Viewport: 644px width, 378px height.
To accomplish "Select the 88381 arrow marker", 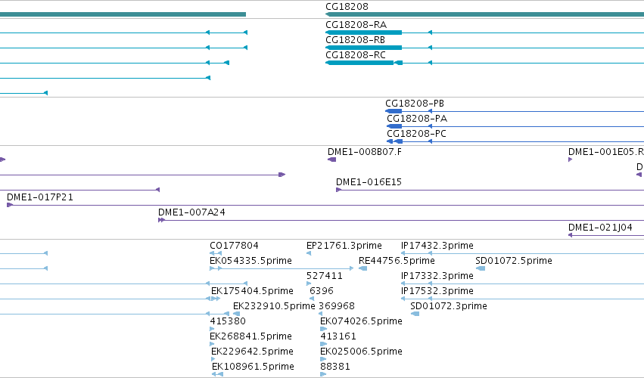I will coord(323,375).
